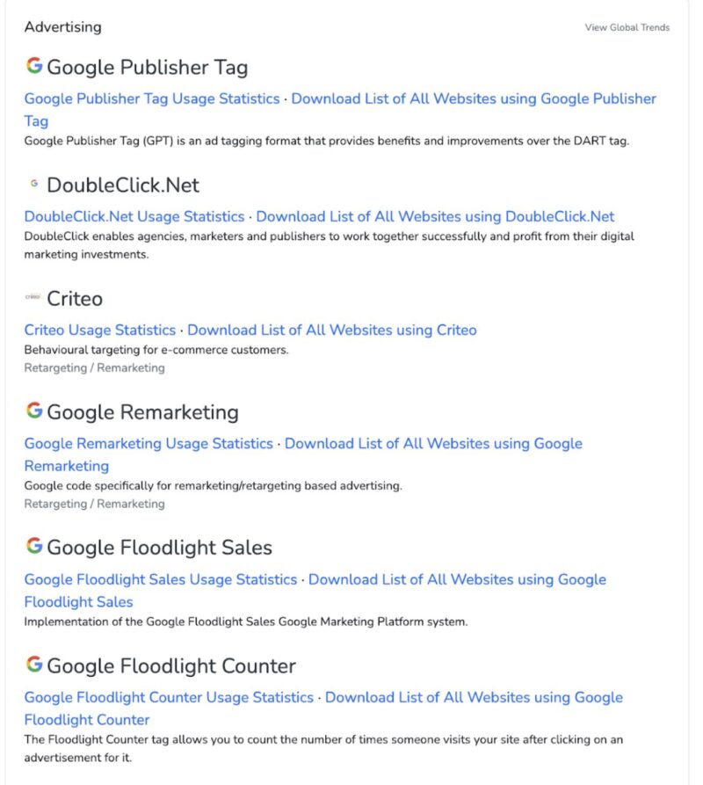703x785 pixels.
Task: Download websites using Google Floodlight Sales
Action: (x=457, y=579)
